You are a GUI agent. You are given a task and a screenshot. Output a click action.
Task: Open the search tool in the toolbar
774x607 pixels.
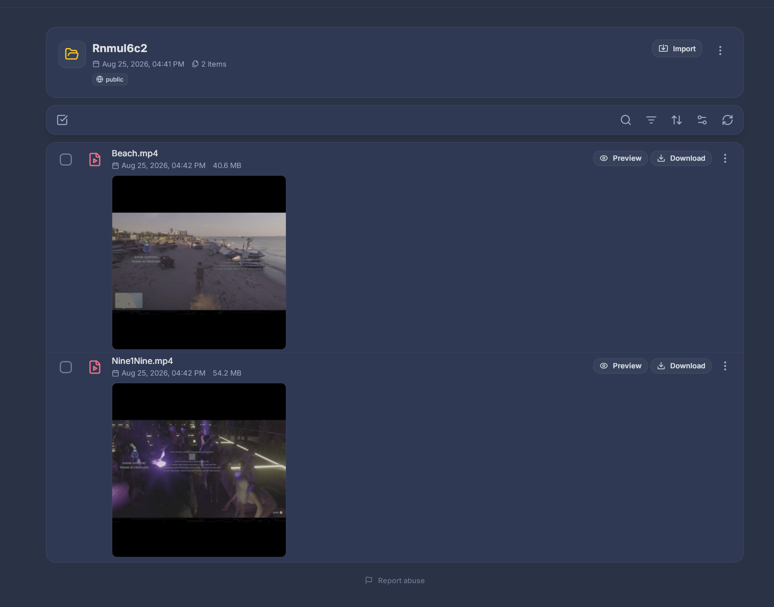pyautogui.click(x=625, y=120)
